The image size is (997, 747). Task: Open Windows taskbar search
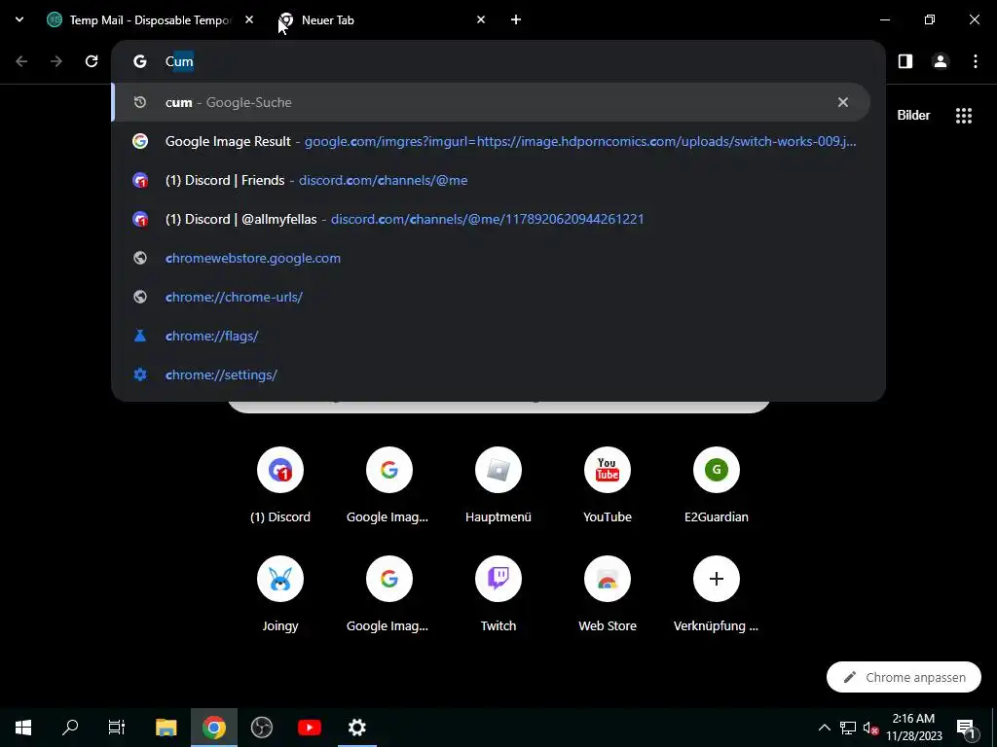70,728
